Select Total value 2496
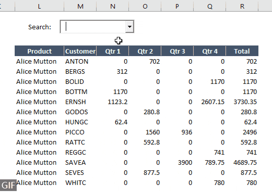This screenshot has width=272, height=192. [x=250, y=132]
